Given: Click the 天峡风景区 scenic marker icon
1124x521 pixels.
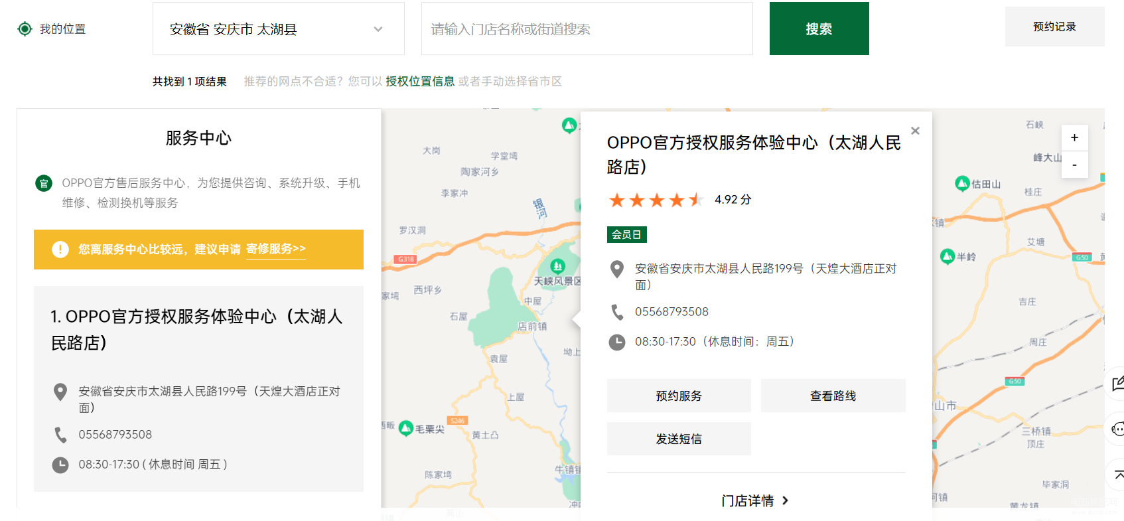Looking at the screenshot, I should tap(558, 266).
